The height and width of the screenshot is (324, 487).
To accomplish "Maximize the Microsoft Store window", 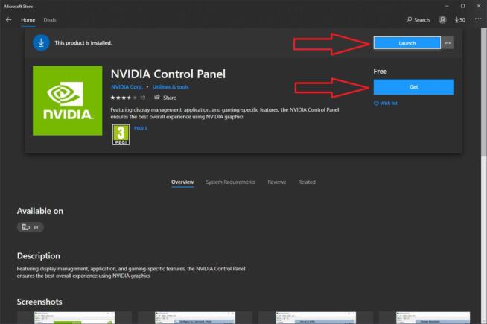I will 462,6.
